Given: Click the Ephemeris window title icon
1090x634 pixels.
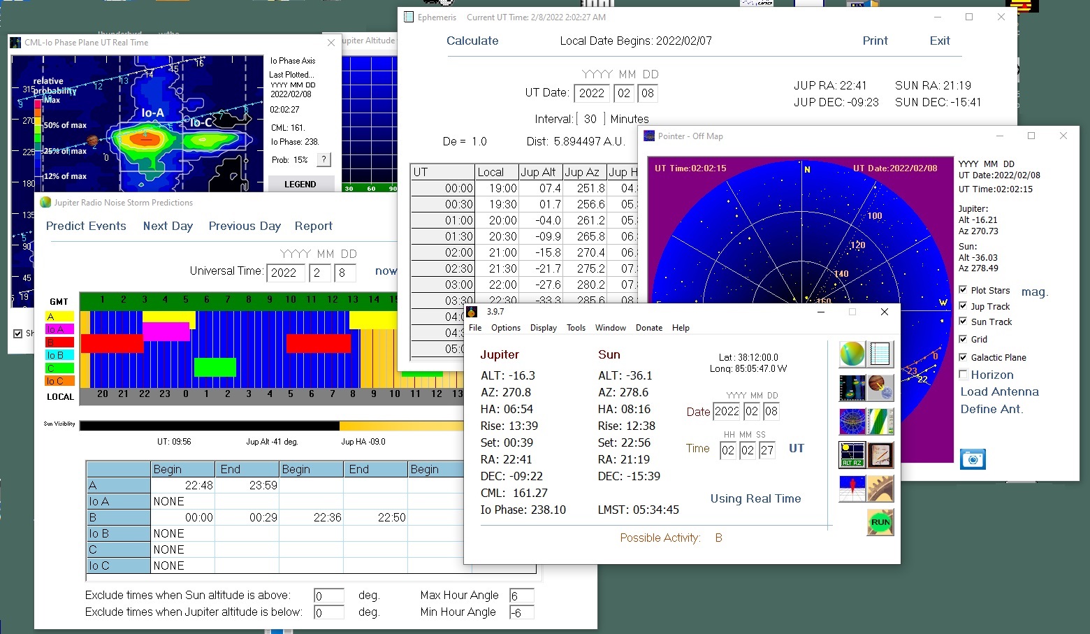Looking at the screenshot, I should (409, 17).
